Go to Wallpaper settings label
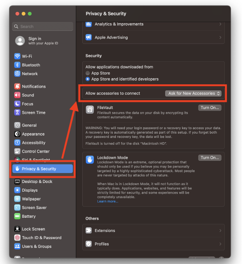242x264 pixels. coord(31,199)
